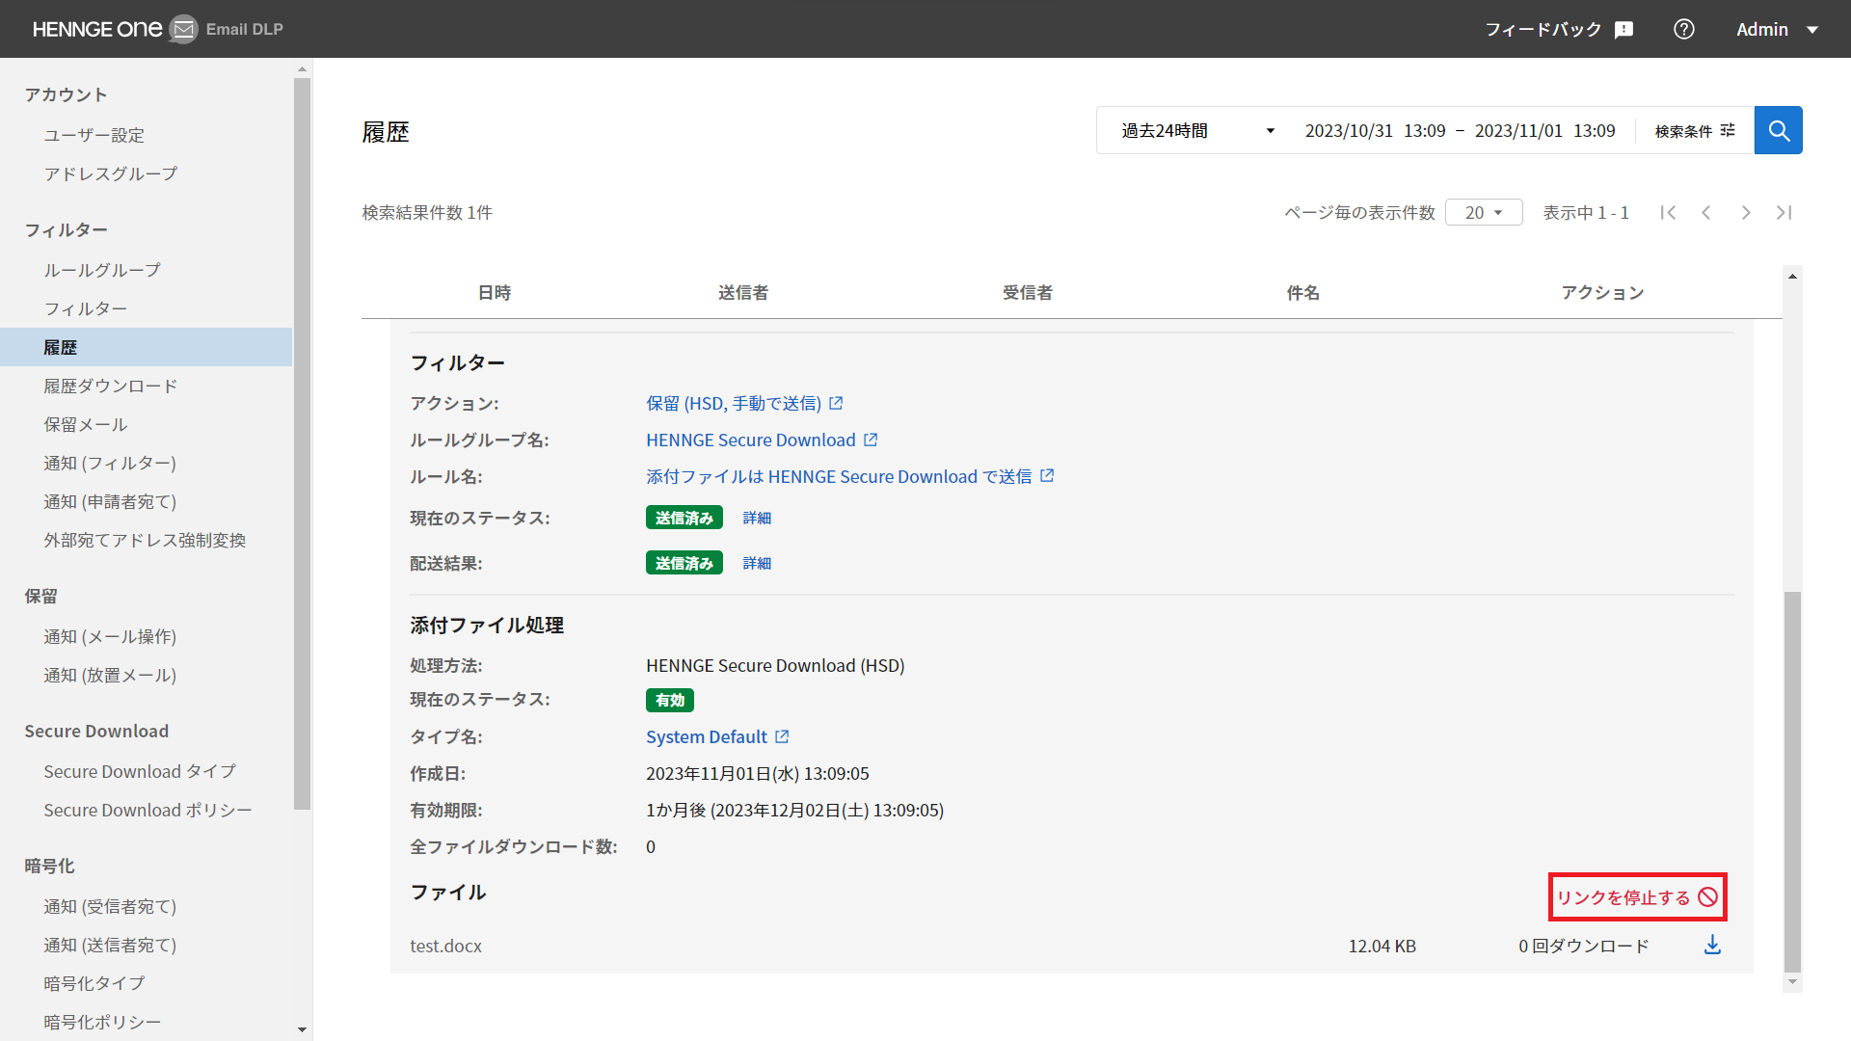This screenshot has height=1041, width=1851.
Task: Open the HENNGE Secure Download rule group link
Action: click(x=750, y=440)
